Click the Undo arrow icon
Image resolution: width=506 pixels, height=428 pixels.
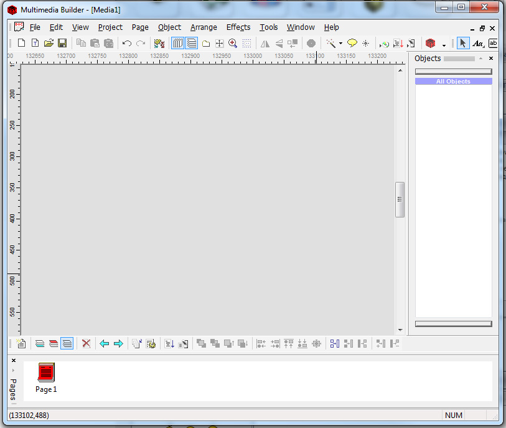point(127,44)
